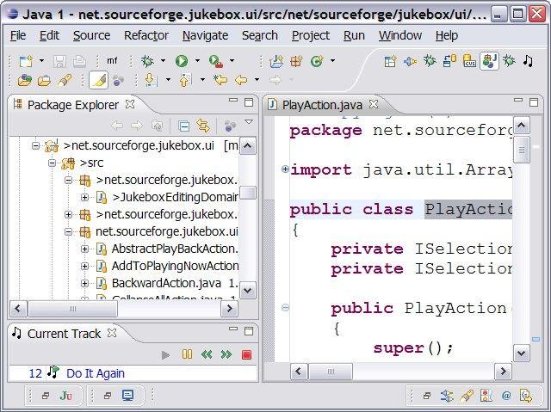Click the Open Perspective icon
The height and width of the screenshot is (412, 551).
point(390,61)
